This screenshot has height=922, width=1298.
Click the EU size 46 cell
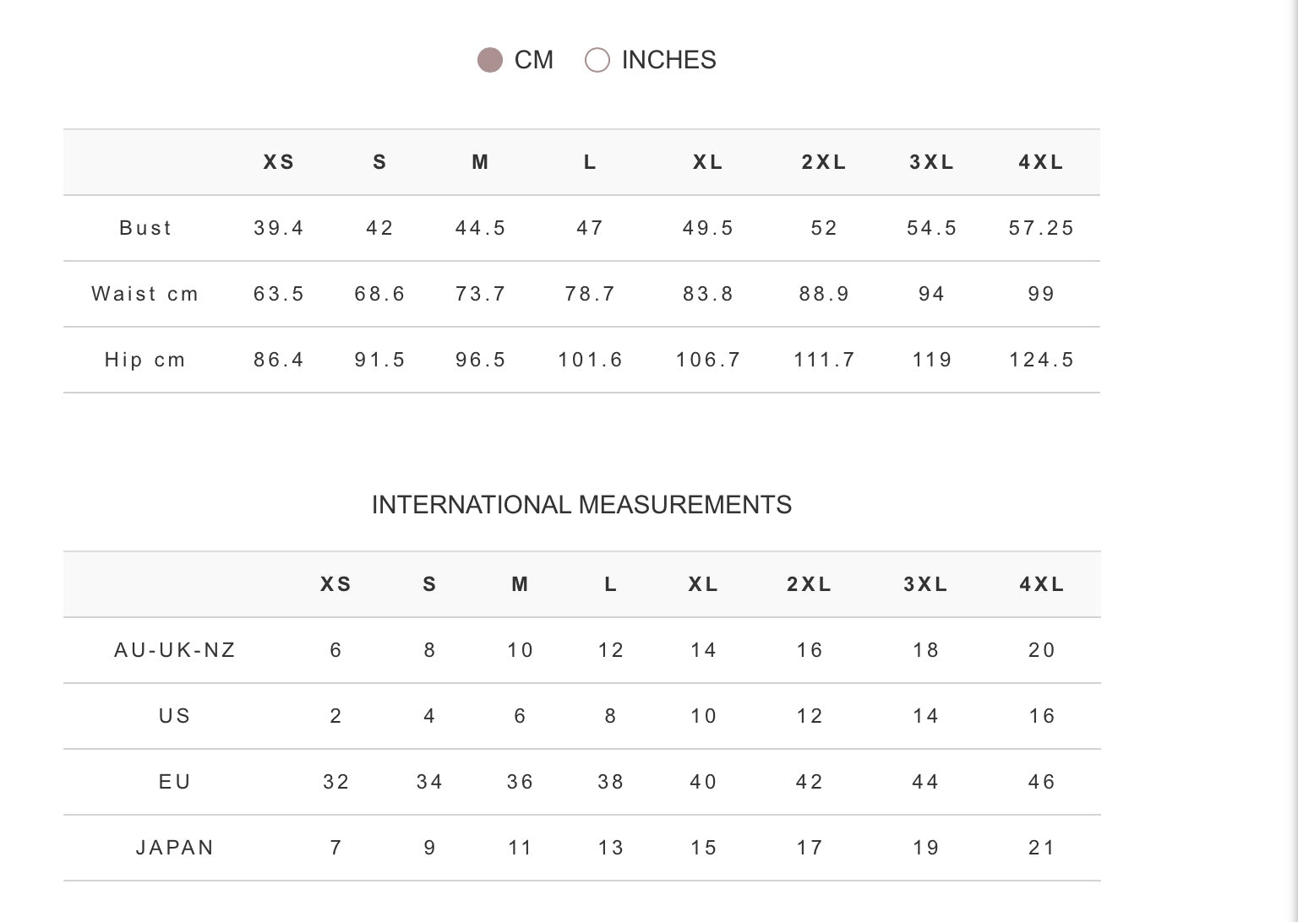point(1042,782)
